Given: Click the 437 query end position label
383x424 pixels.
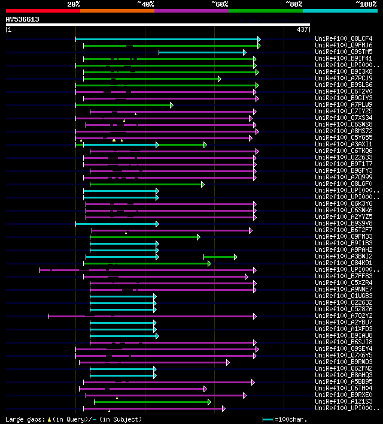Looking at the screenshot, I should (302, 29).
